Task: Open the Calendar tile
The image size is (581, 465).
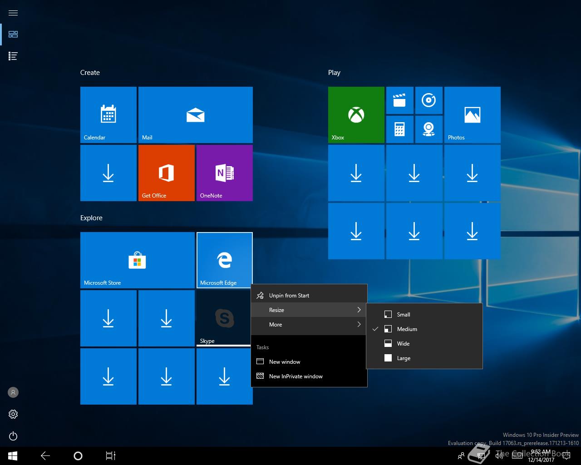Action: [x=108, y=115]
